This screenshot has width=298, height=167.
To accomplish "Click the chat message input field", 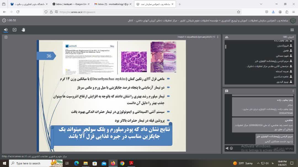I will tap(262, 148).
